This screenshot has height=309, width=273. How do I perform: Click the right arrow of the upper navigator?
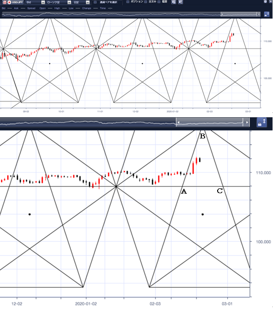pos(259,14)
